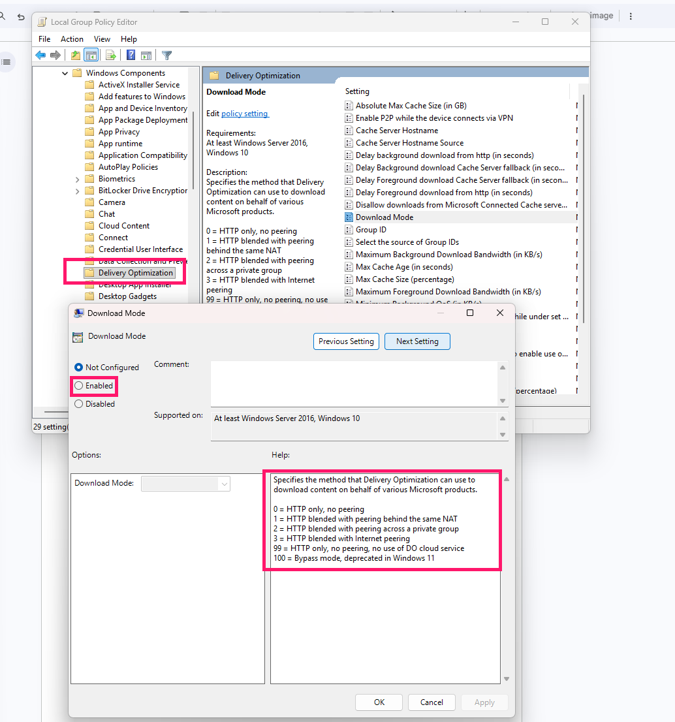The width and height of the screenshot is (675, 722).
Task: Click the Delivery Optimization header folder icon
Action: coord(213,76)
